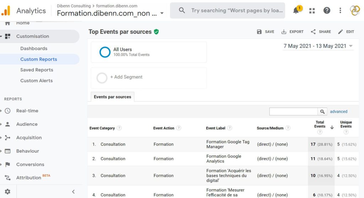This screenshot has width=364, height=198.
Task: Click the Unique Events column header
Action: click(x=346, y=124)
